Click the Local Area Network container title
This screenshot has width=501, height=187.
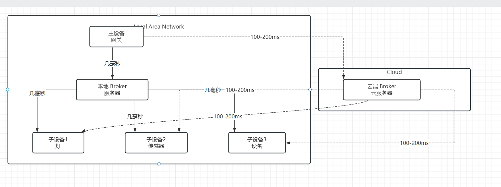tap(159, 27)
